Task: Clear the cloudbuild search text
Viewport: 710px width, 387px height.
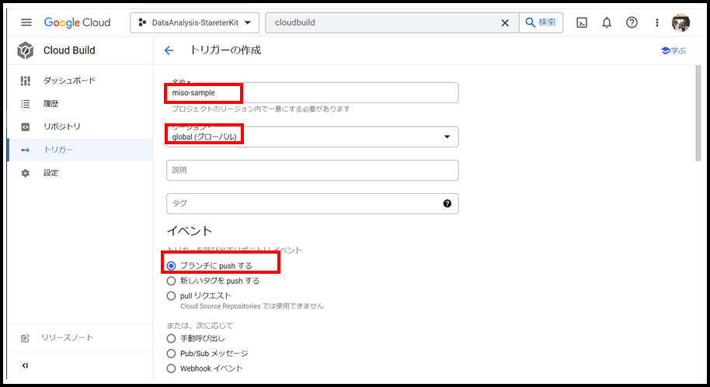Action: coord(505,22)
